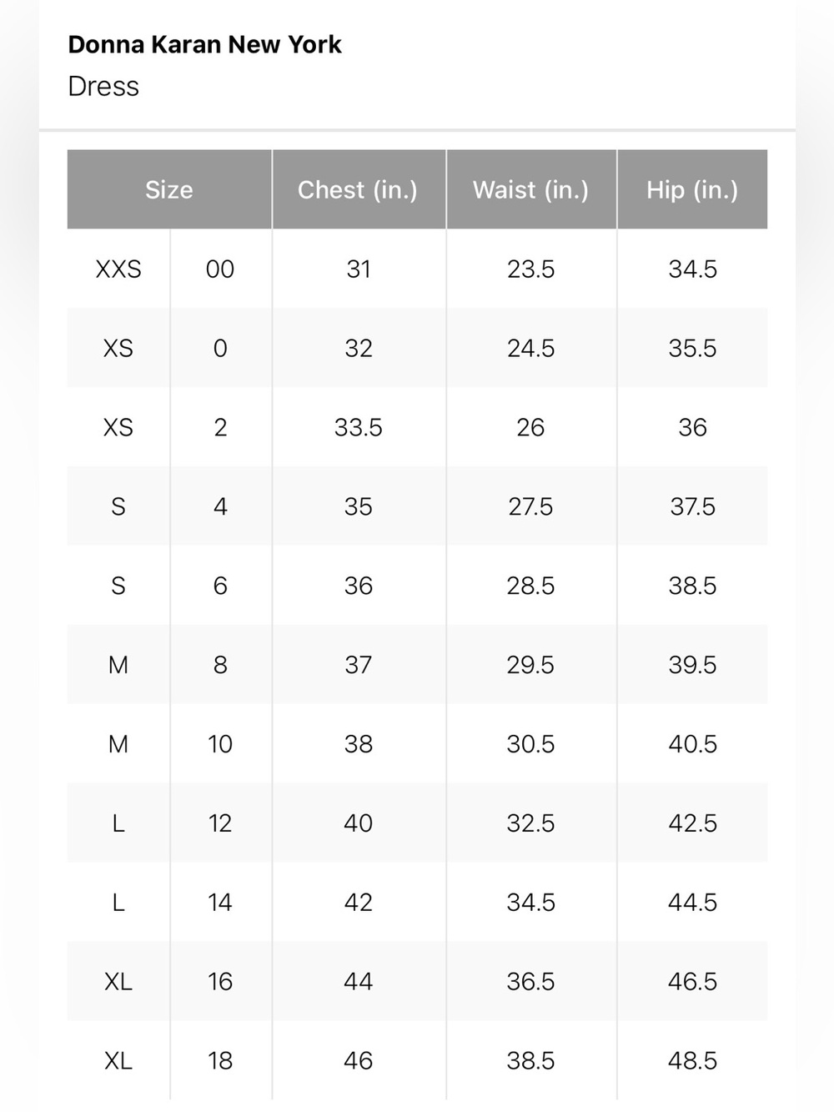Viewport: 834px width, 1112px height.
Task: Select the Chest (in.) column header
Action: (359, 189)
